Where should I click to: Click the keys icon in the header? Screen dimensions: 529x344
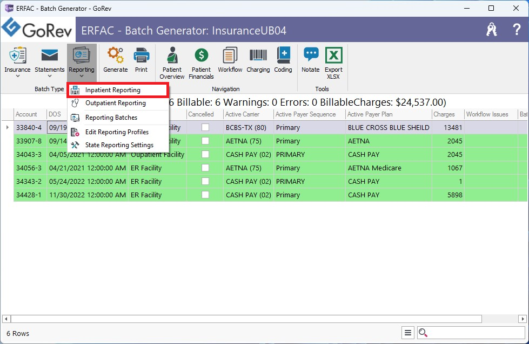(x=492, y=30)
